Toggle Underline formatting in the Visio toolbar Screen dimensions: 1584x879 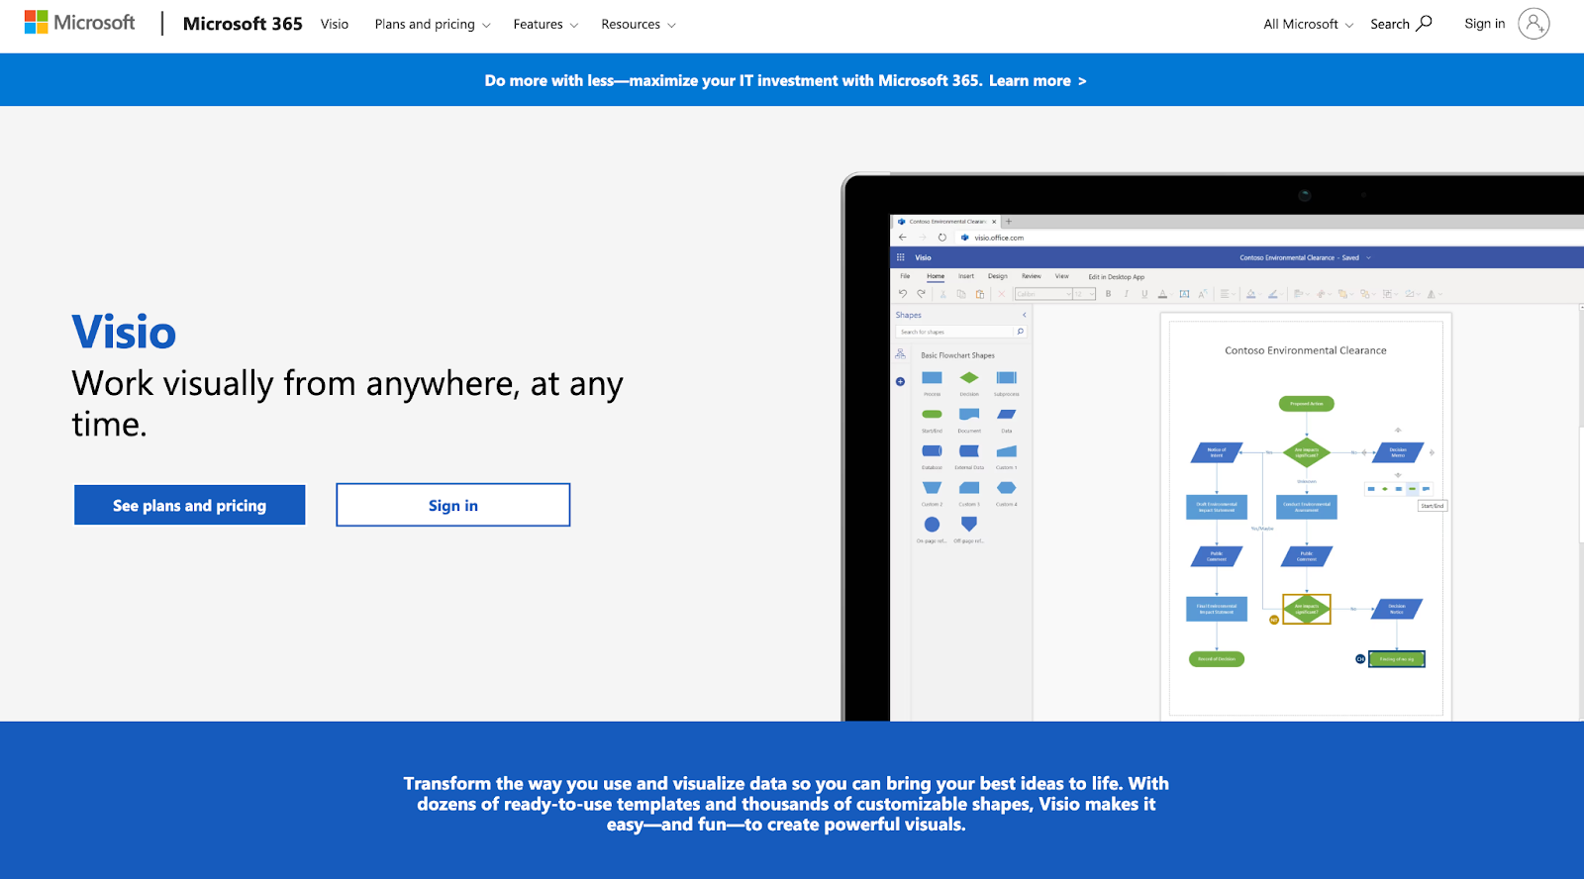click(x=1144, y=294)
